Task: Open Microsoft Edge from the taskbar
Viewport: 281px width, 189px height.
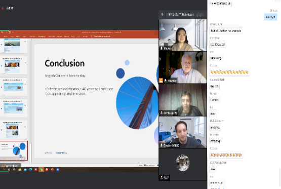Action: coord(31,170)
